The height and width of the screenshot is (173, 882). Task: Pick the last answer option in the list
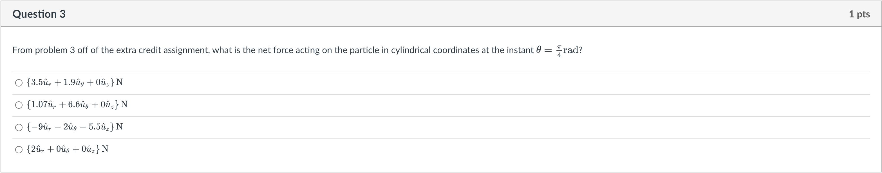(19, 149)
